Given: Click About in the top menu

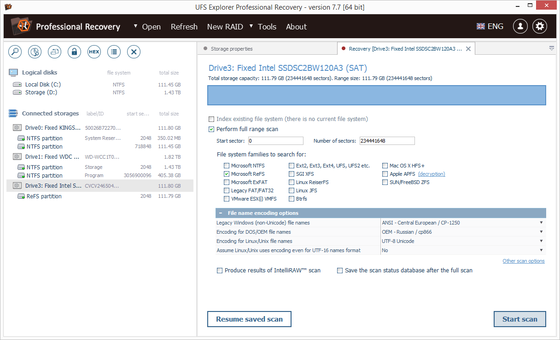Looking at the screenshot, I should click(296, 27).
